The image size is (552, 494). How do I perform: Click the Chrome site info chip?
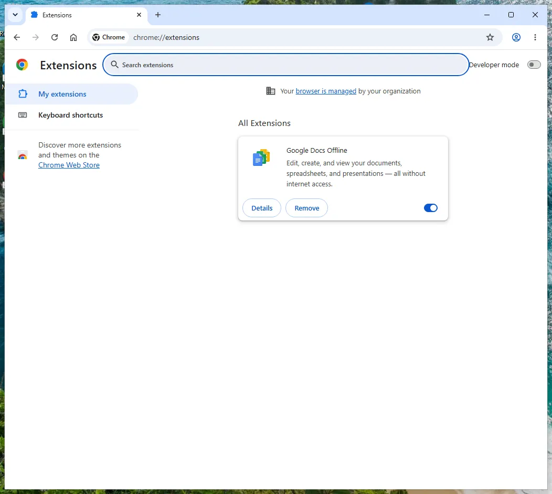pyautogui.click(x=109, y=37)
